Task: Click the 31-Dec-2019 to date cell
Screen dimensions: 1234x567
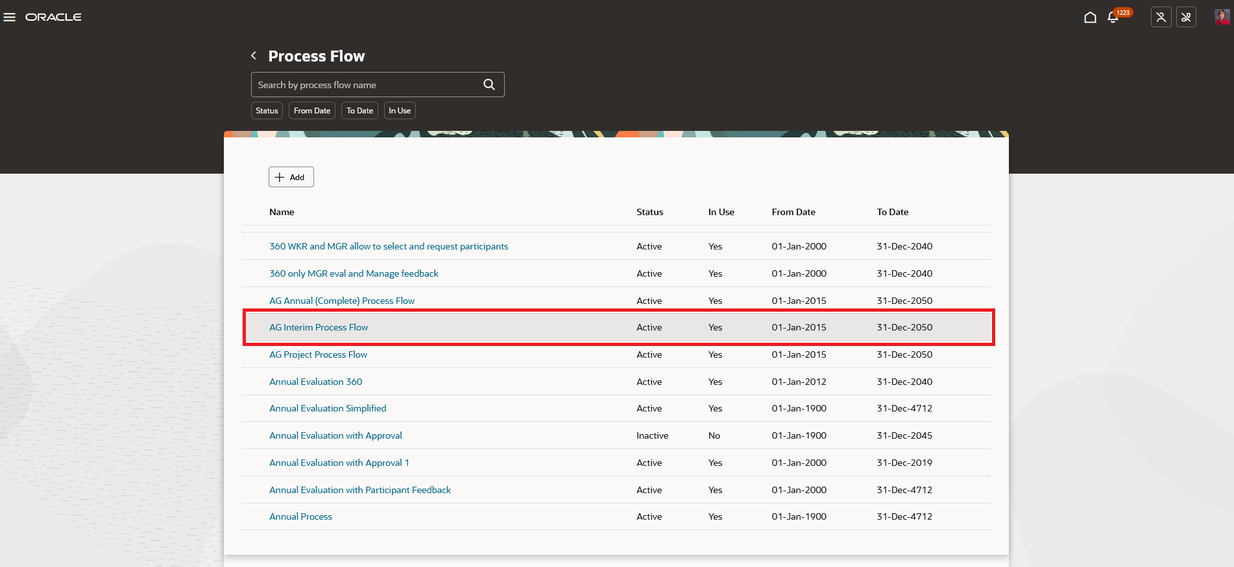Action: point(904,463)
